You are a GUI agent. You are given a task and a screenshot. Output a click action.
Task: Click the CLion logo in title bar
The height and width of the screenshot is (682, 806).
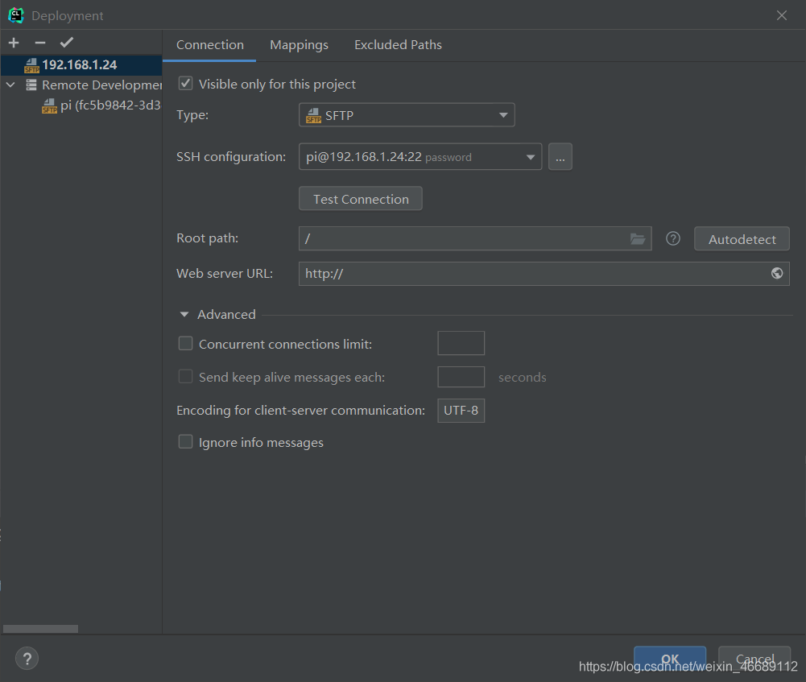(16, 15)
